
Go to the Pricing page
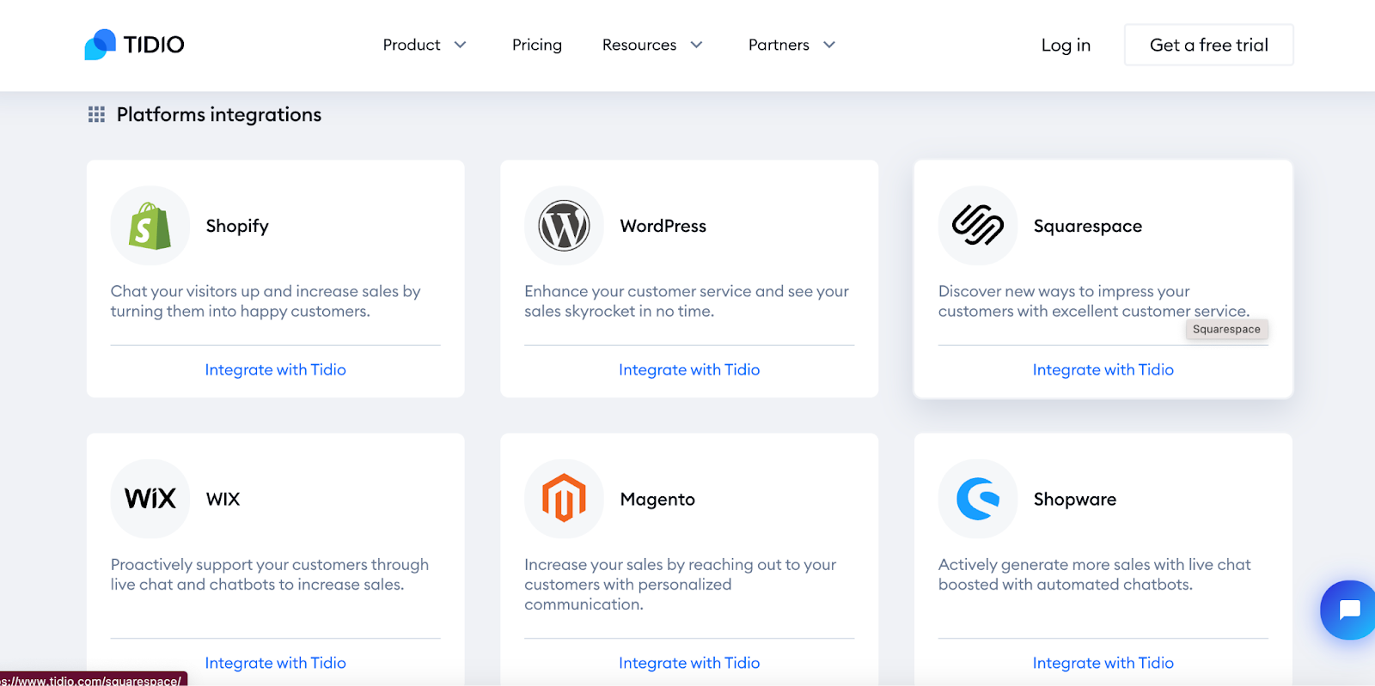pyautogui.click(x=537, y=45)
